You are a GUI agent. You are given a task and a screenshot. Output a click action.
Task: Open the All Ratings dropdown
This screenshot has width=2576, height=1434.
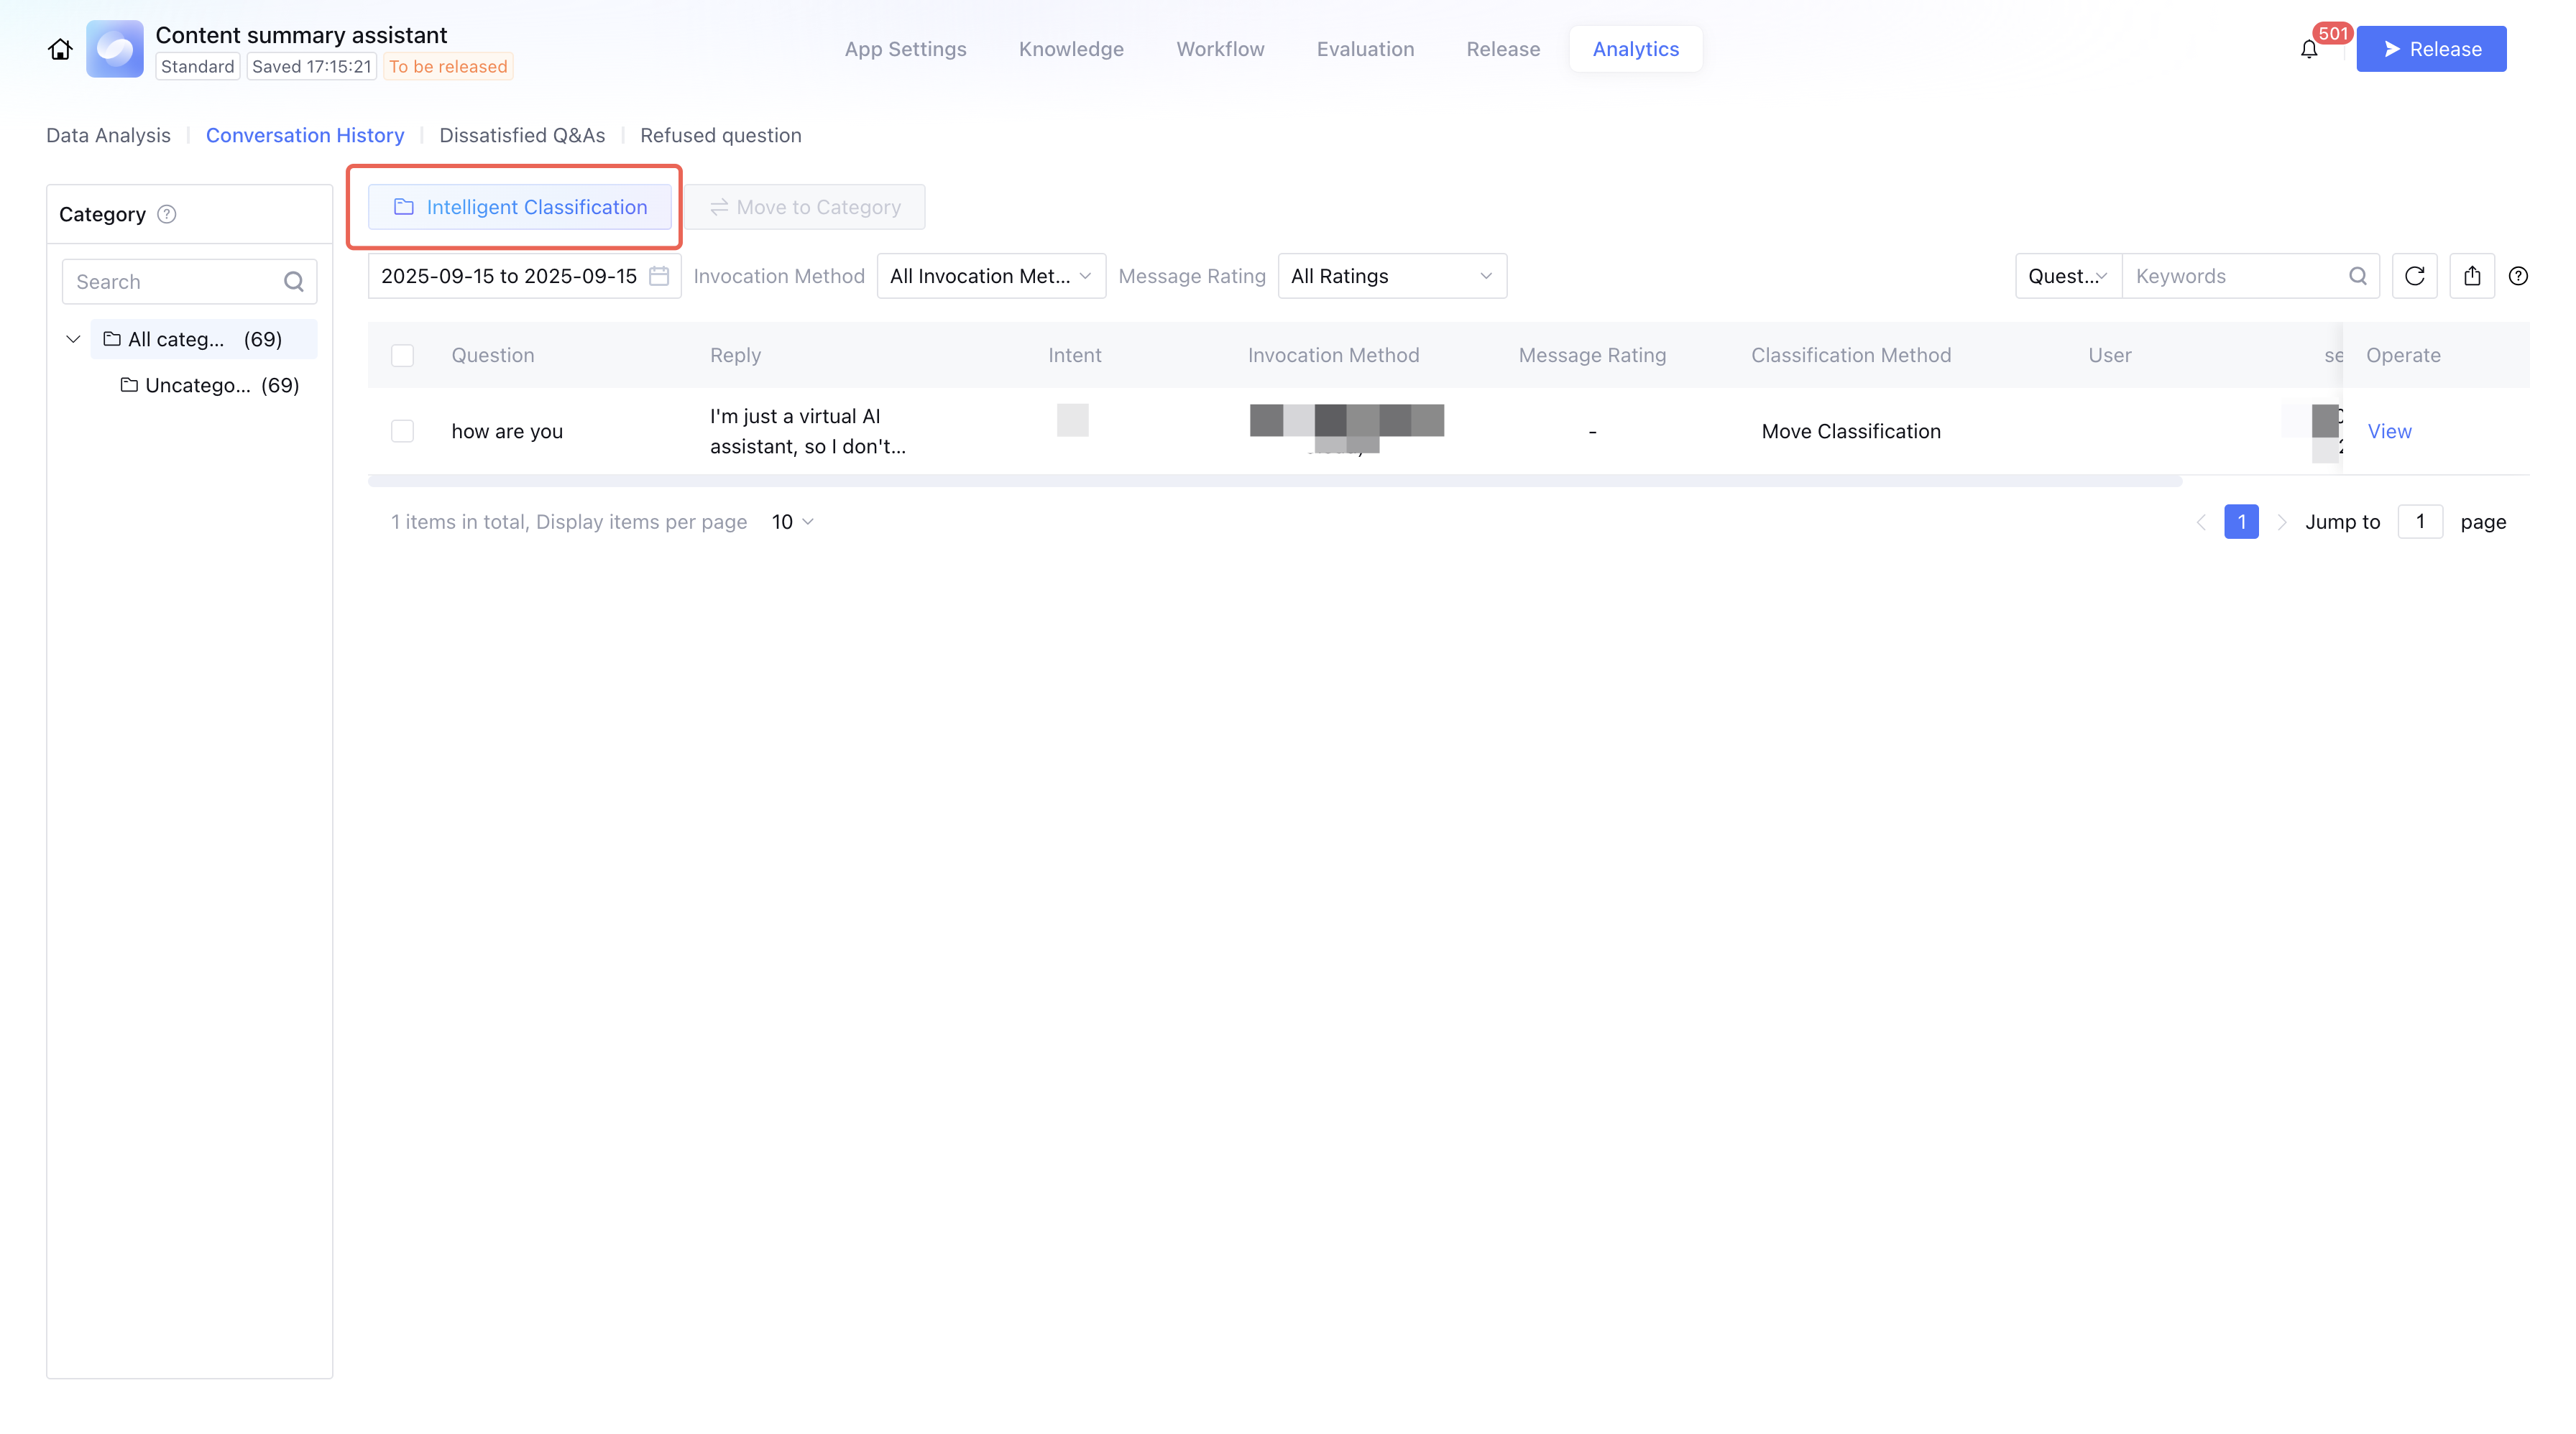1391,276
